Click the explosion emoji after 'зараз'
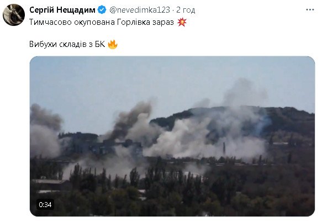Screen dimensions: 322x222 pyautogui.click(x=182, y=22)
